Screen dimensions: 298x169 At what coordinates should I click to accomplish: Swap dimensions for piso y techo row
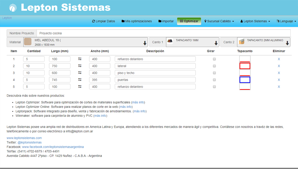coord(80,73)
